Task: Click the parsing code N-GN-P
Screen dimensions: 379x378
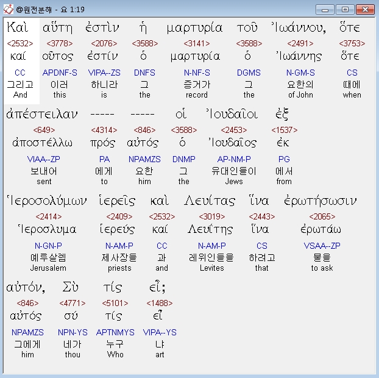Action: tap(48, 246)
